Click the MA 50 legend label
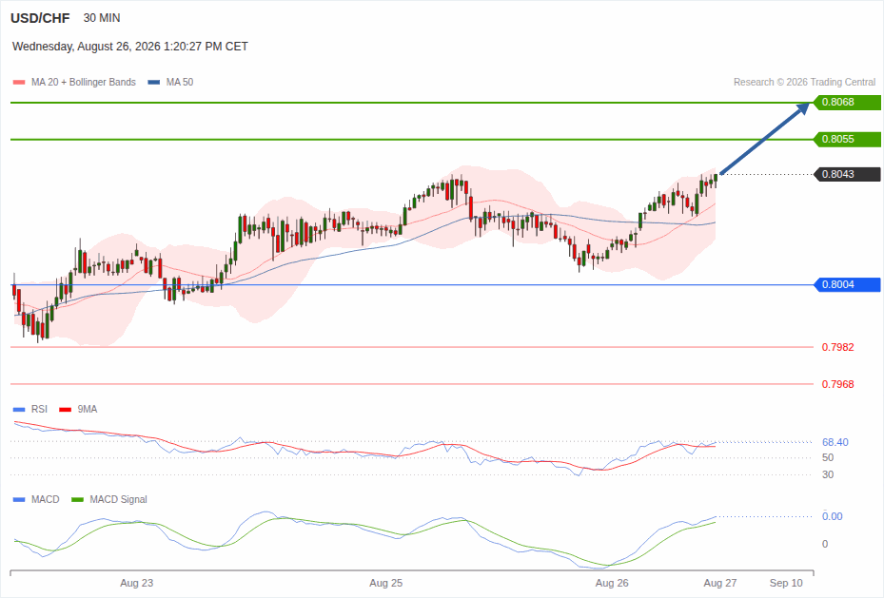The image size is (884, 598). pos(180,82)
